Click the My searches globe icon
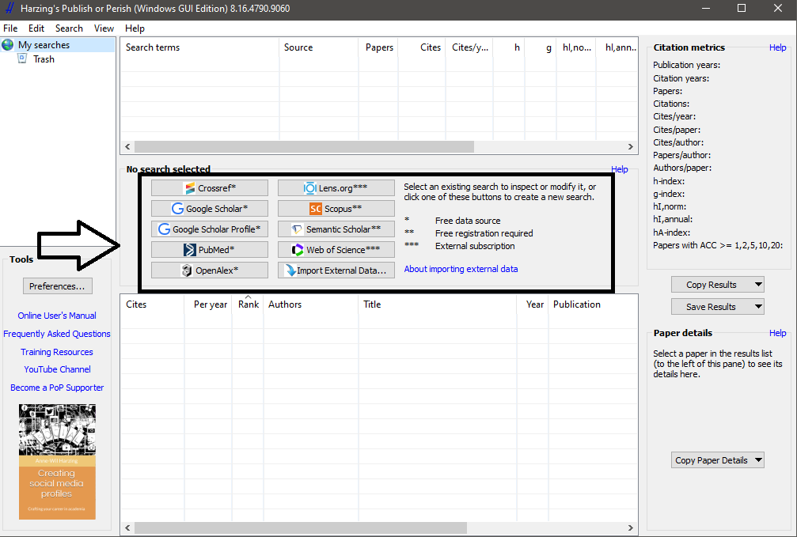Image resolution: width=797 pixels, height=537 pixels. pyautogui.click(x=8, y=45)
